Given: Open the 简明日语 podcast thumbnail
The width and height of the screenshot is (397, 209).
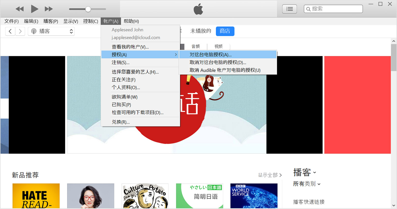Looking at the screenshot, I should click(200, 196).
